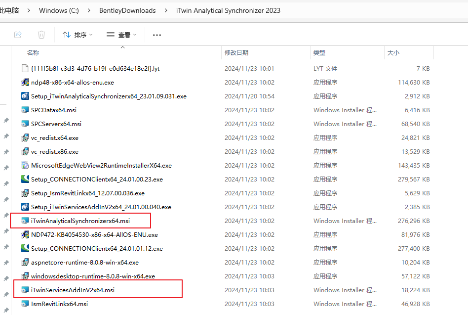Screen dimensions: 468x315
Task: Click MicrosoftEdgeWebView2 installer icon
Action: (25, 165)
